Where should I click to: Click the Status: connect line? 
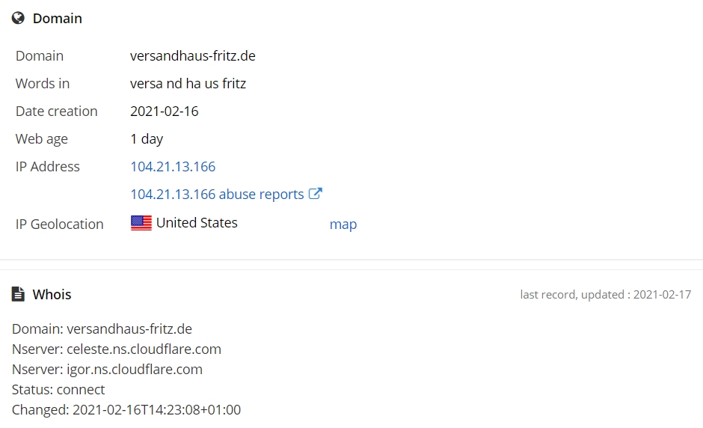58,389
